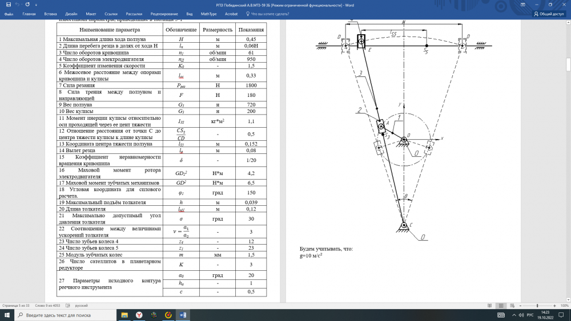Open File Explorer from the taskbar
This screenshot has width=571, height=321.
(x=124, y=315)
